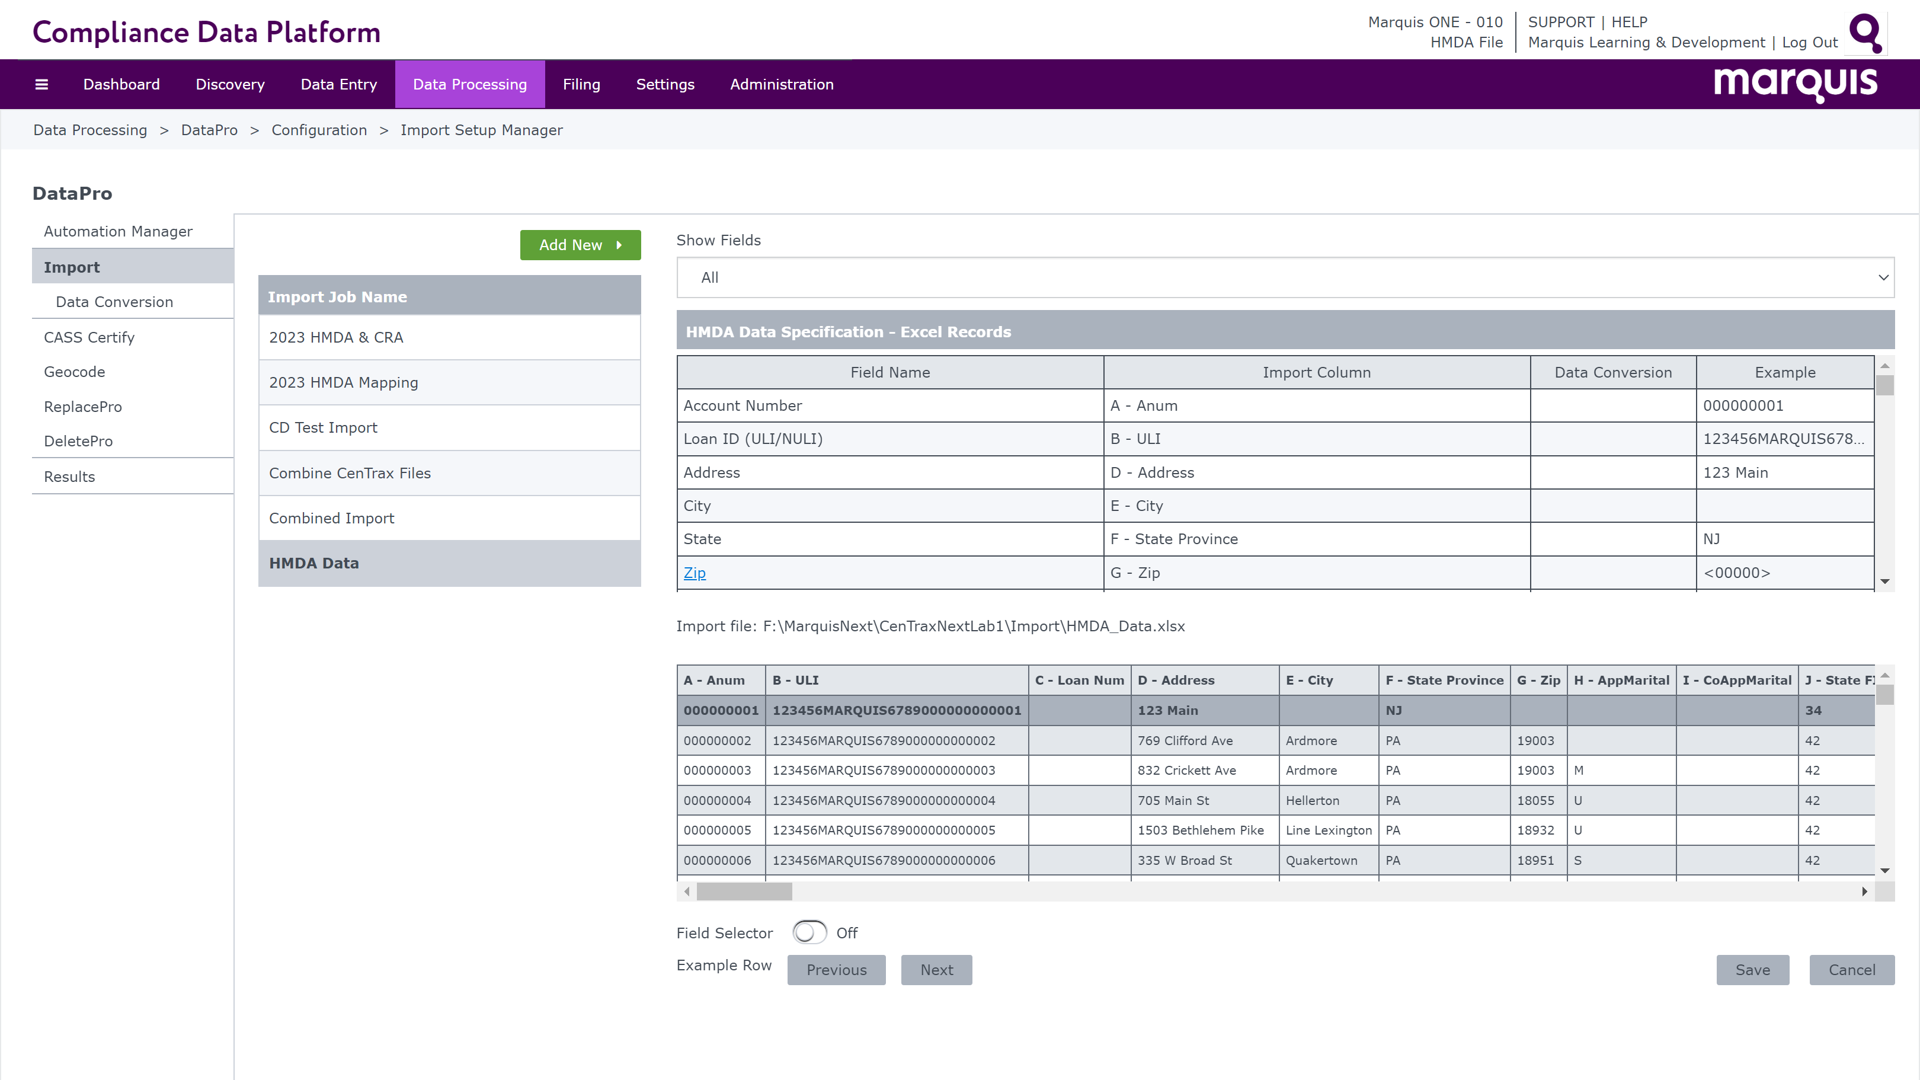Image resolution: width=1920 pixels, height=1080 pixels.
Task: Select data row 000000005
Action: (x=1275, y=830)
